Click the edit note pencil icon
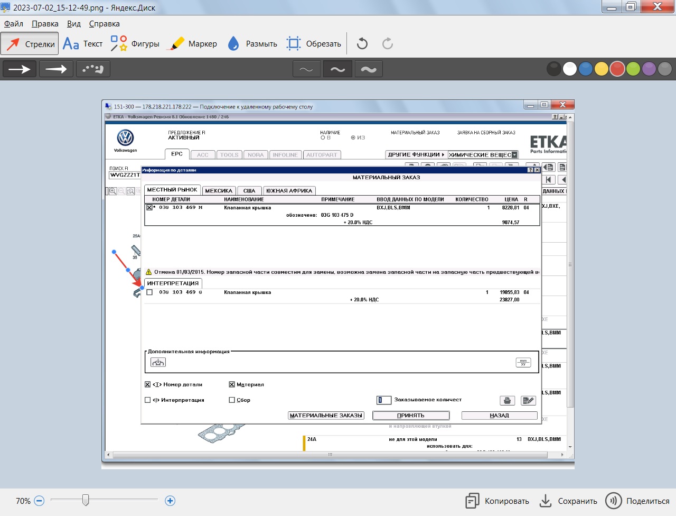The image size is (676, 516). [528, 400]
